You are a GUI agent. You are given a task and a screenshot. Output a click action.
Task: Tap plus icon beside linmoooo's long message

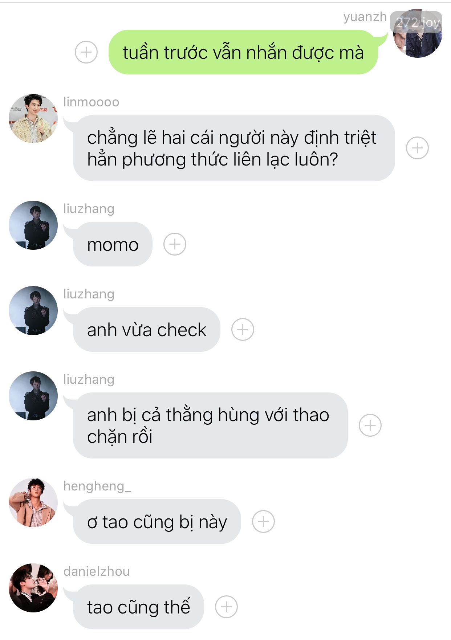pyautogui.click(x=417, y=148)
